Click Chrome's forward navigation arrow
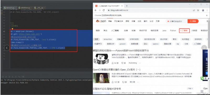Screen dimensions: 210x95 pos(99,10)
